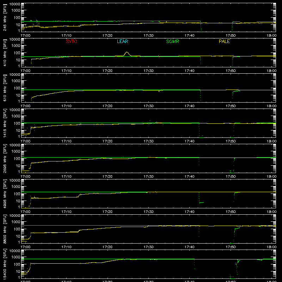Click 17:50 tick under the 1415 MHz plot

tap(231, 141)
